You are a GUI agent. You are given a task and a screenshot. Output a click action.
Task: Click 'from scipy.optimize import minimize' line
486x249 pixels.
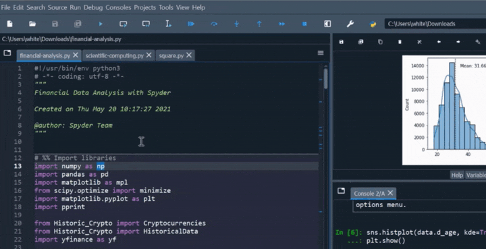tap(103, 190)
